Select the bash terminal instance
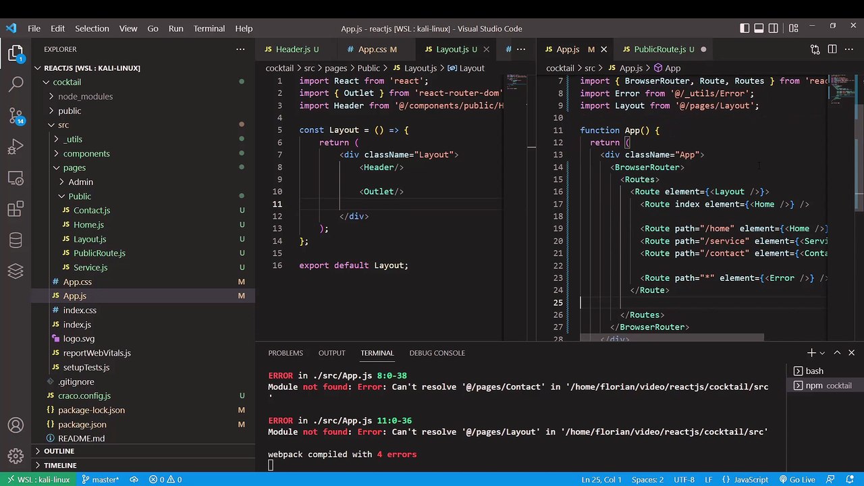 pyautogui.click(x=823, y=371)
